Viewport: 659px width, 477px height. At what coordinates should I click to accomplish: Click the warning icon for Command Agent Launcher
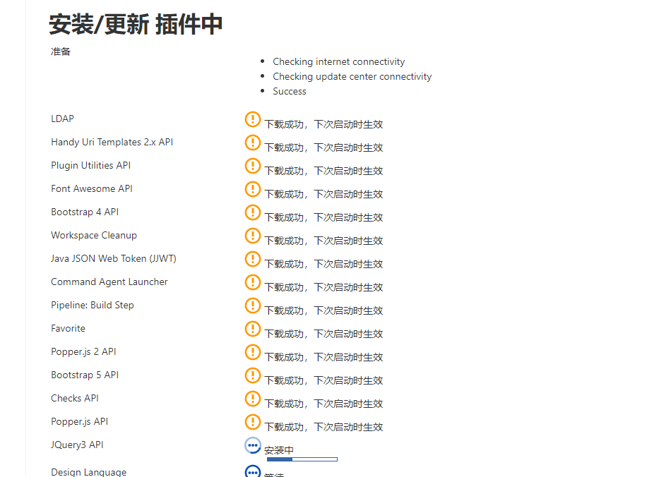pos(253,282)
